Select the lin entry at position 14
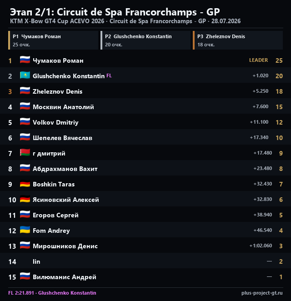The width and height of the screenshot is (291, 301). coord(36,261)
